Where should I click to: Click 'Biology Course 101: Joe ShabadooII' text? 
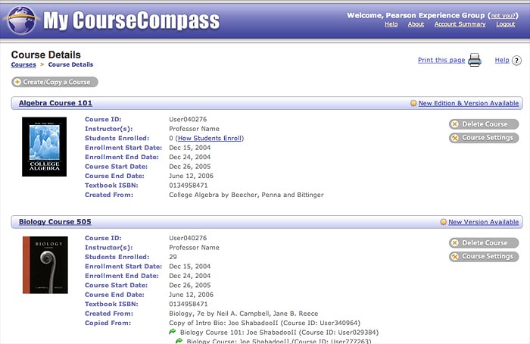coord(238,333)
